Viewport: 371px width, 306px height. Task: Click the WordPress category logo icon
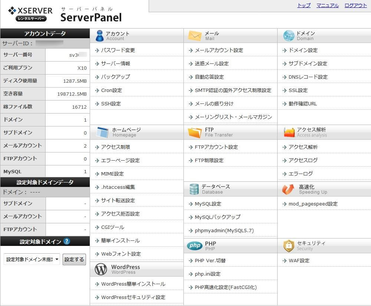pyautogui.click(x=101, y=269)
